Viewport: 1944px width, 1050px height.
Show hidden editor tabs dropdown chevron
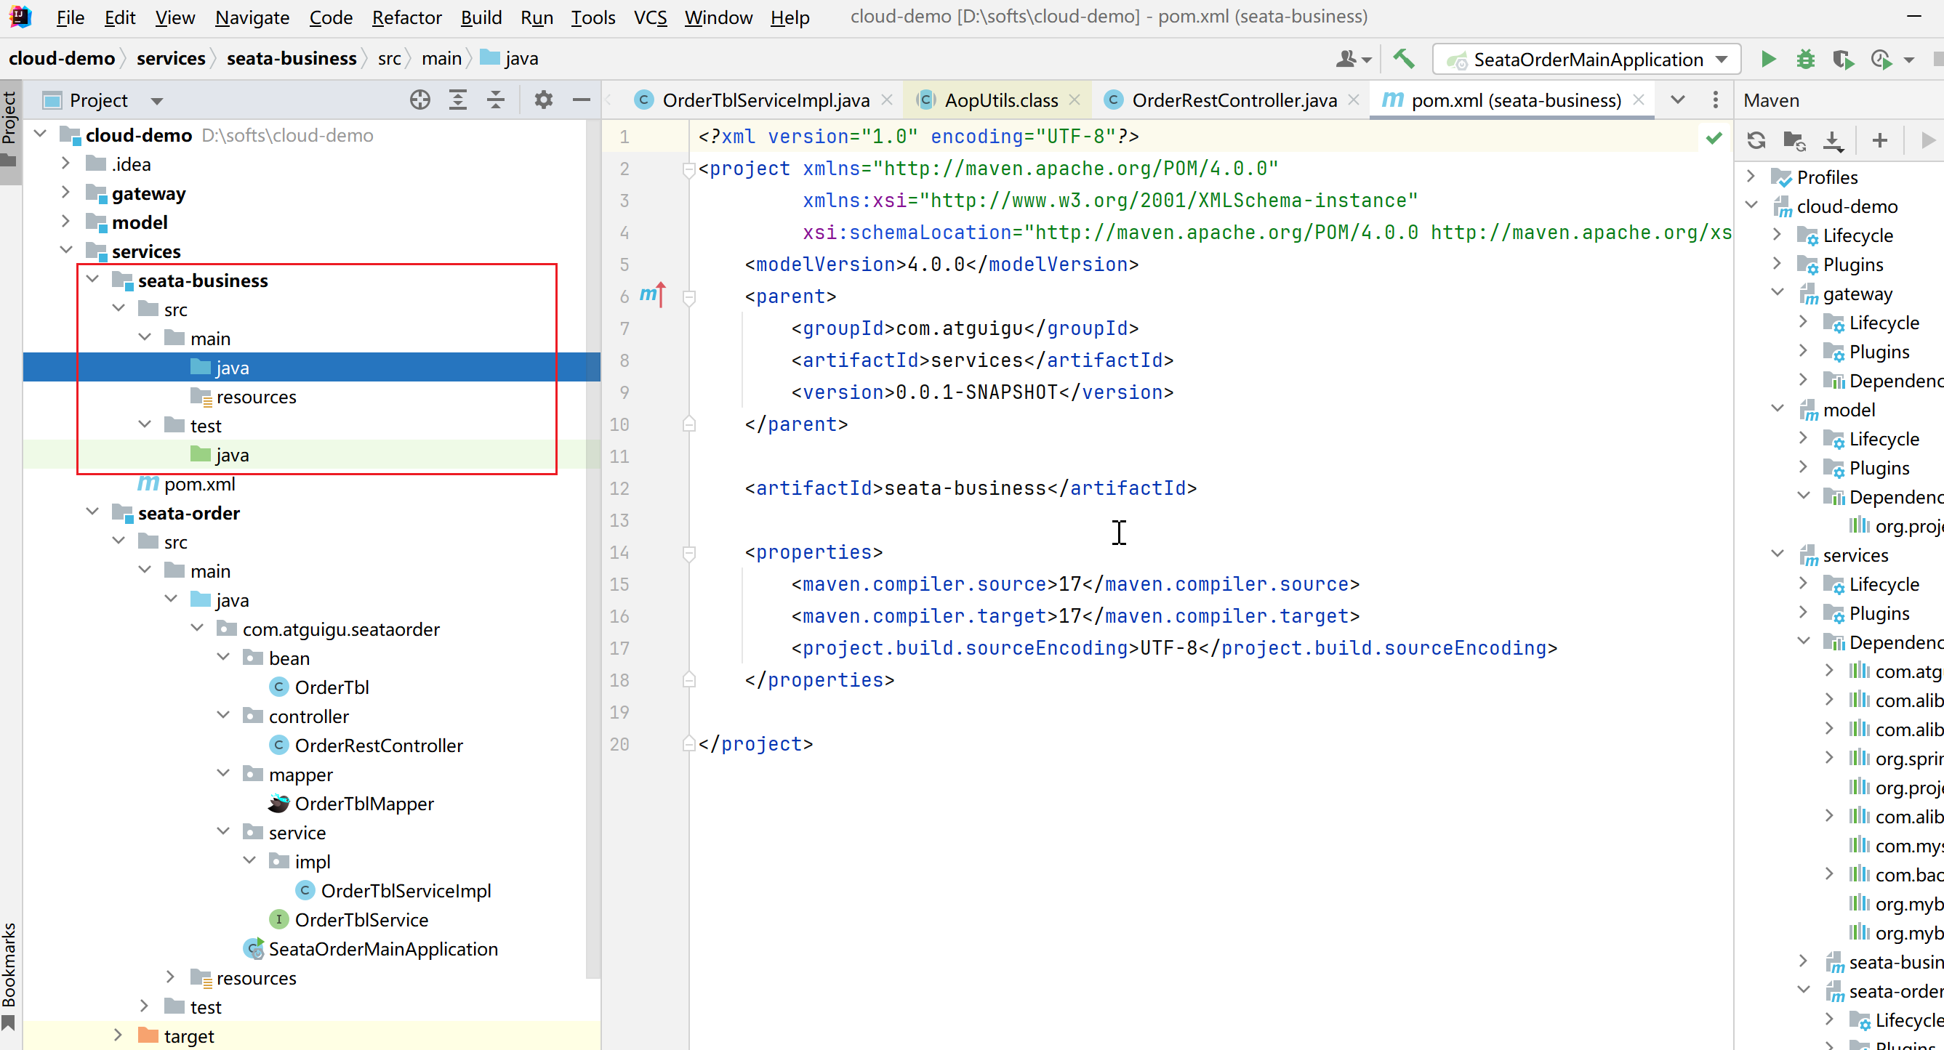pos(1678,100)
